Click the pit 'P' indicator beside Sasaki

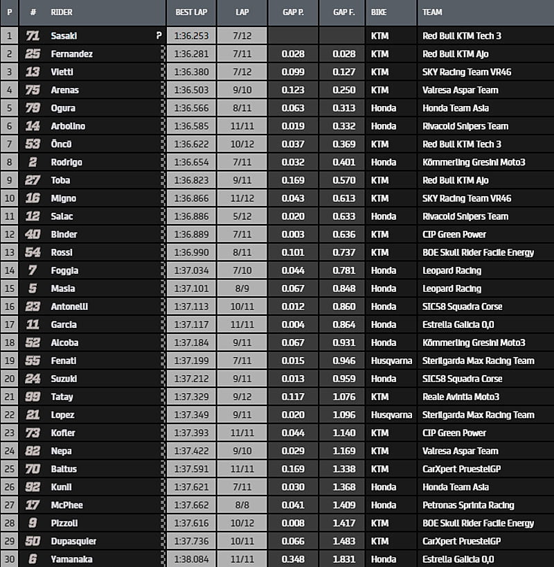tap(159, 36)
